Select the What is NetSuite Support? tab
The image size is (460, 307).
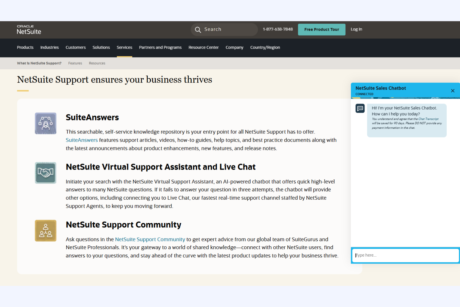pyautogui.click(x=39, y=63)
